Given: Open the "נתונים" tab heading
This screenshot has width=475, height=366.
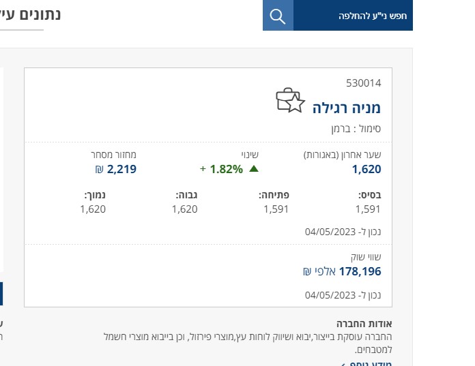Looking at the screenshot, I should point(37,14).
